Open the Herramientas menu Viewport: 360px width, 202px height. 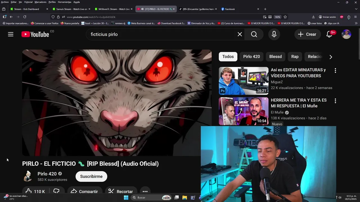(x=64, y=2)
